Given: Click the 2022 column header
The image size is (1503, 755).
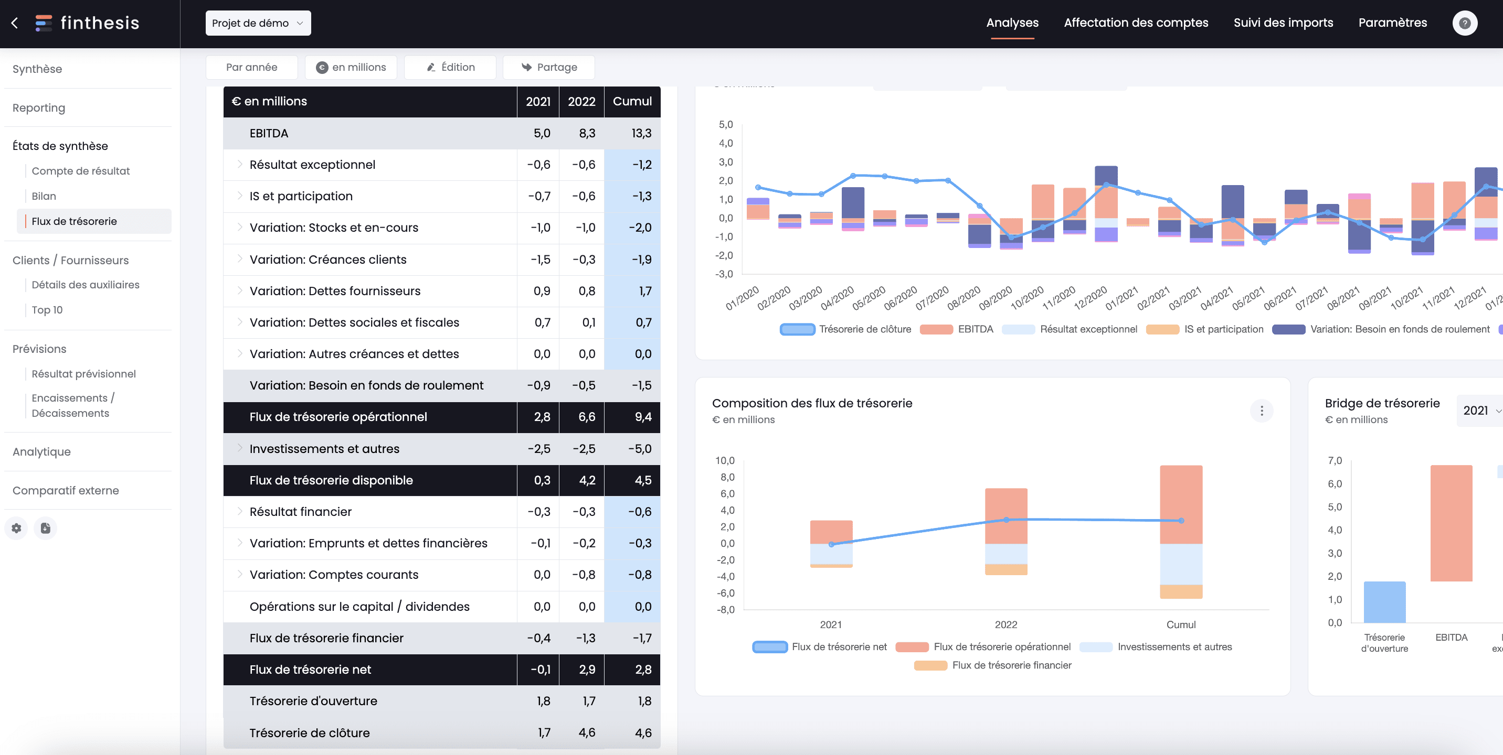Looking at the screenshot, I should pos(581,101).
